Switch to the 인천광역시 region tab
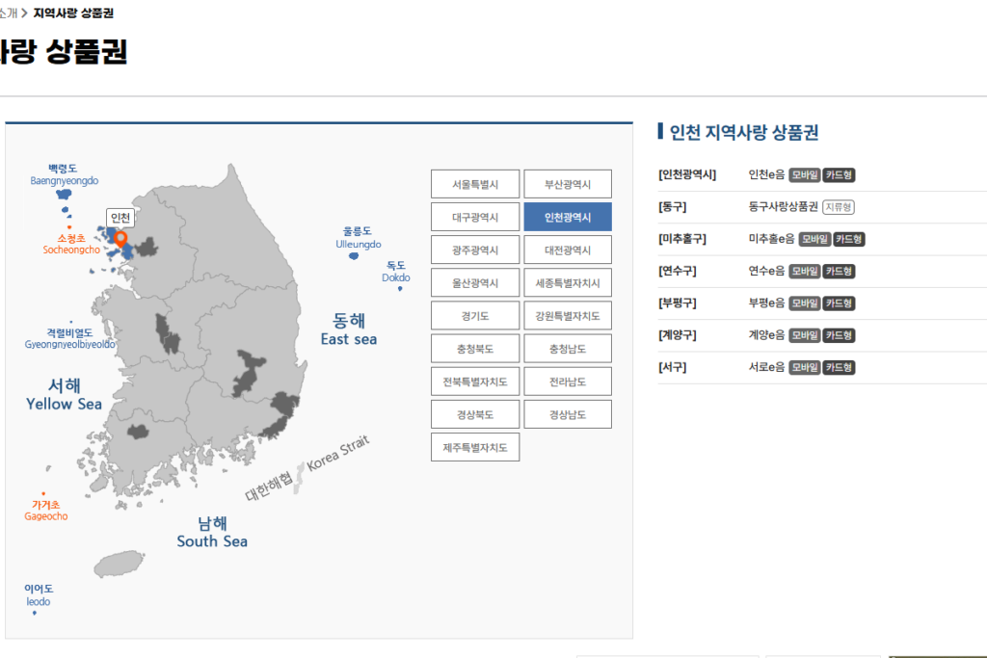 click(x=567, y=217)
